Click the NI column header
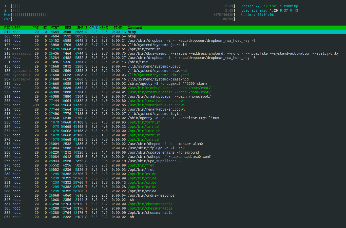 (x=45, y=28)
